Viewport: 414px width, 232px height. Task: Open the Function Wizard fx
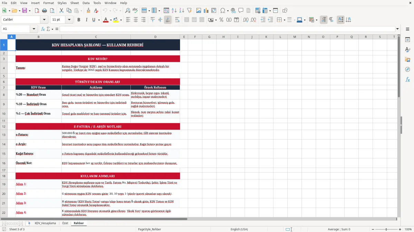coord(43,29)
